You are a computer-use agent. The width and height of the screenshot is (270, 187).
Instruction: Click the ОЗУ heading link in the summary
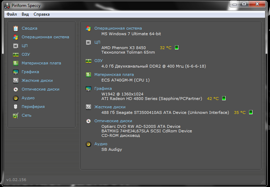tap(99, 61)
